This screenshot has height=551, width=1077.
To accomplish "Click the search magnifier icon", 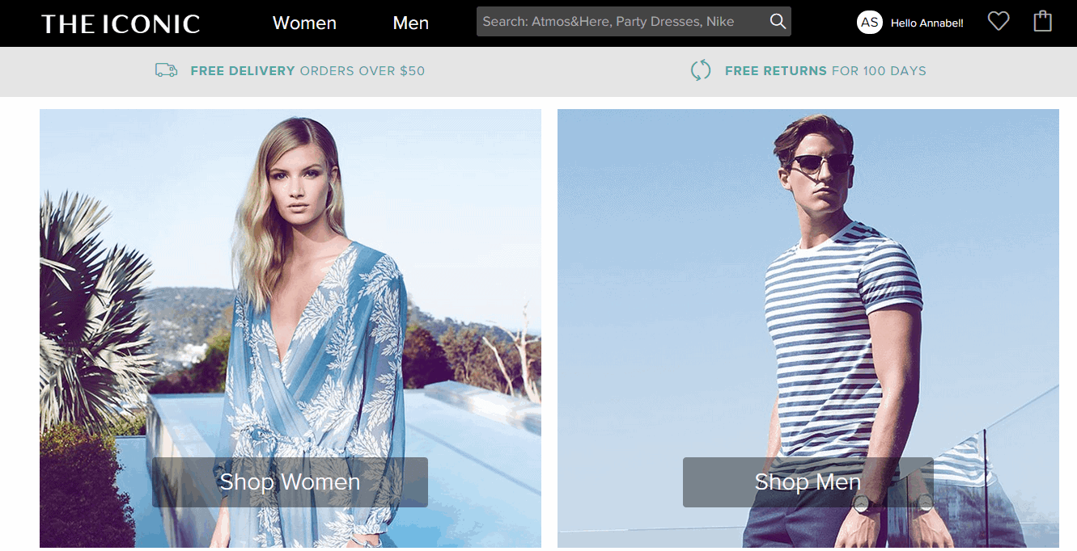I will (778, 22).
